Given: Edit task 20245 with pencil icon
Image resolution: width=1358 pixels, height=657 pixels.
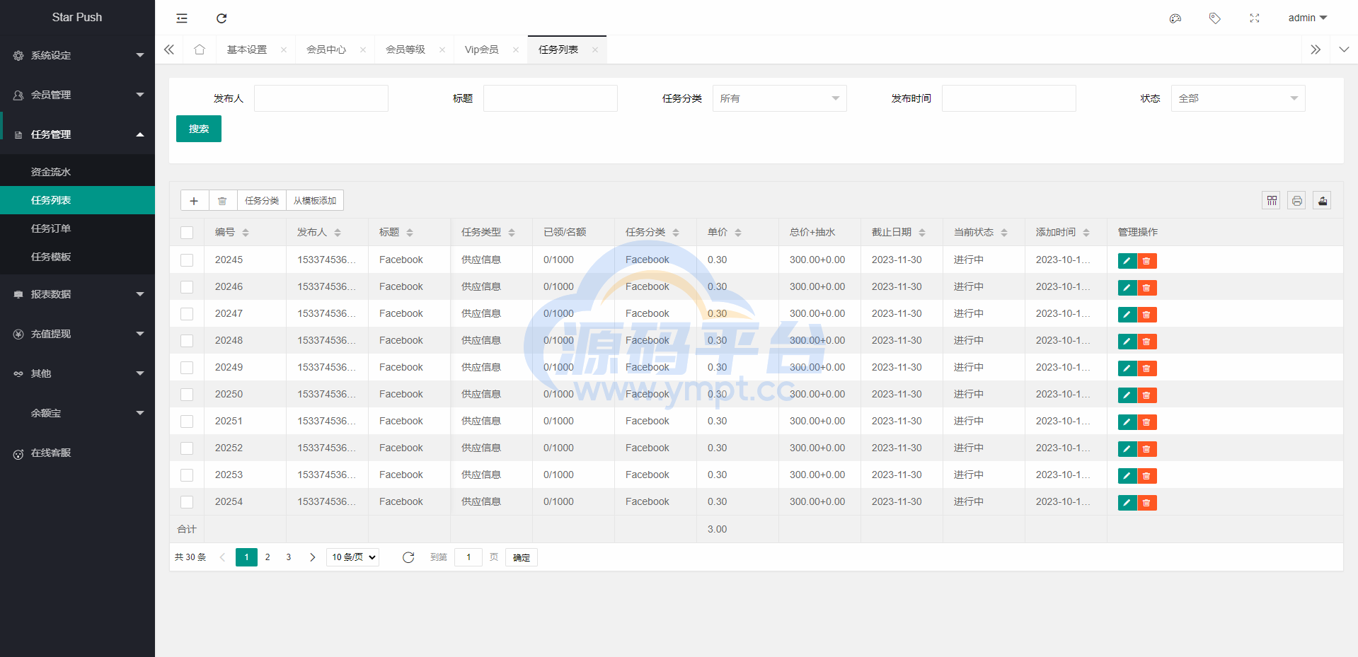Looking at the screenshot, I should click(x=1127, y=261).
